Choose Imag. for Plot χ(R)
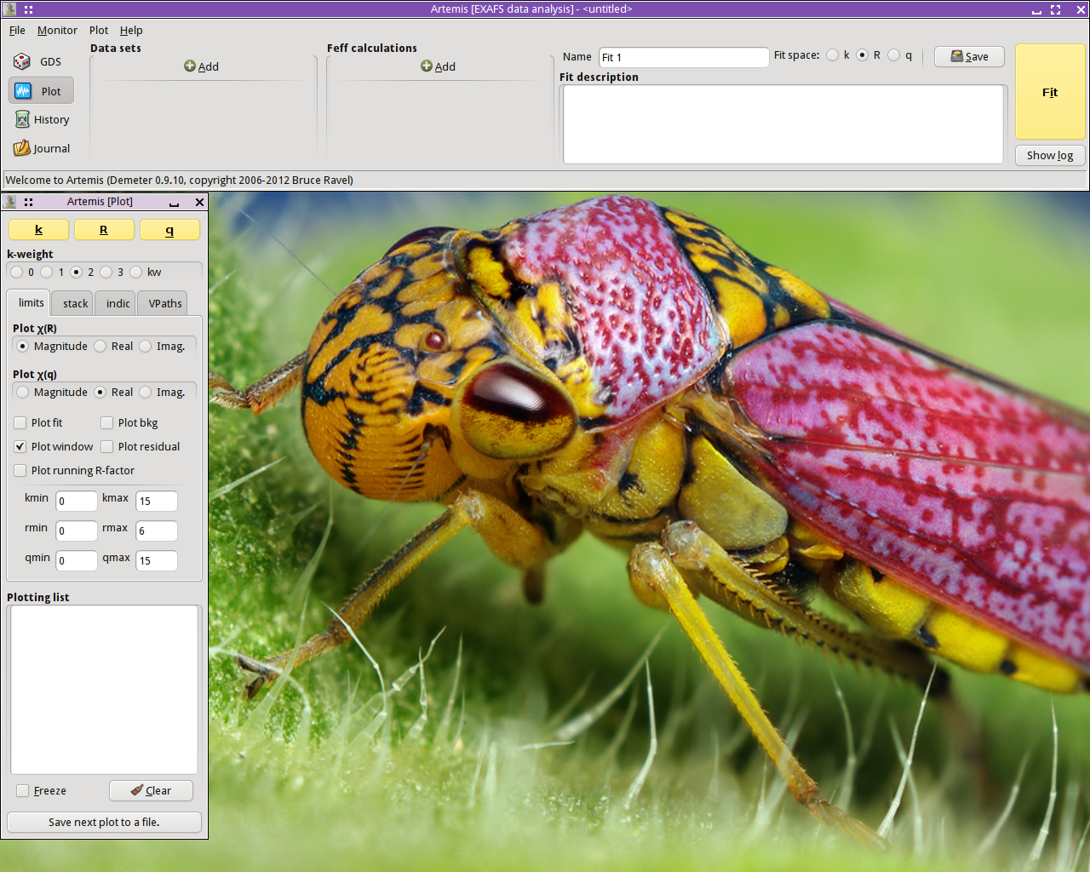1090x872 pixels. pos(162,347)
